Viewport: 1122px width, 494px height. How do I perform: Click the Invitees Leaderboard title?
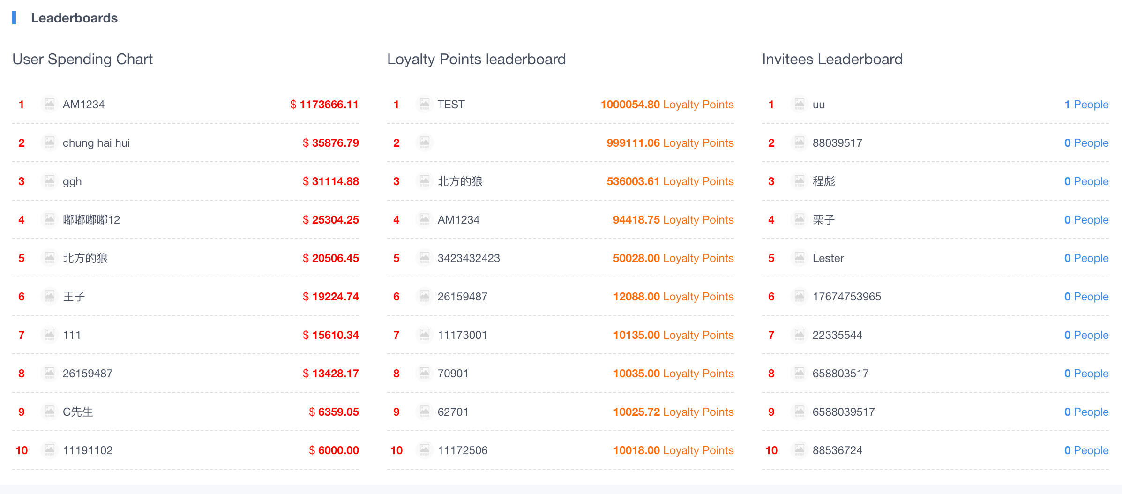832,60
